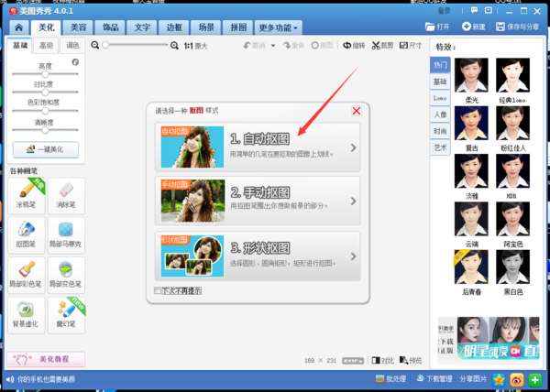Open 下载管理 download manager
This screenshot has width=550, height=392.
pos(434,379)
